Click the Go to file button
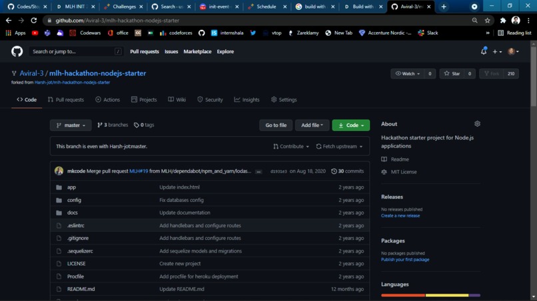Screen dimensions: 537x301 point(276,125)
